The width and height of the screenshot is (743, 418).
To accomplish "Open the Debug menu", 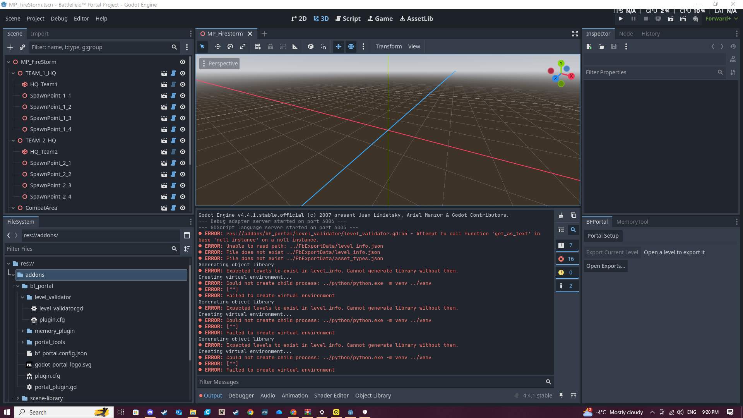I will tap(59, 19).
